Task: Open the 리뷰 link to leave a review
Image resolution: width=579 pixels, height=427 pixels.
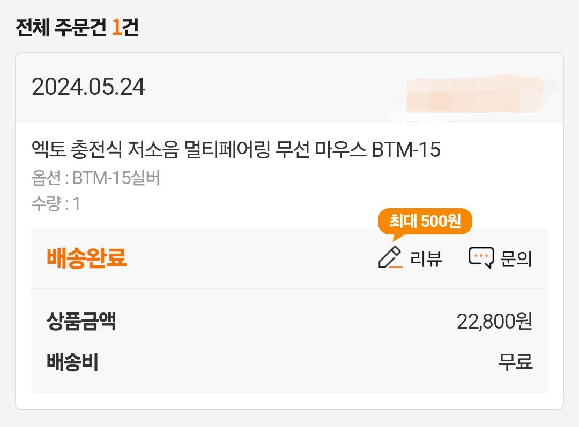Action: (426, 258)
